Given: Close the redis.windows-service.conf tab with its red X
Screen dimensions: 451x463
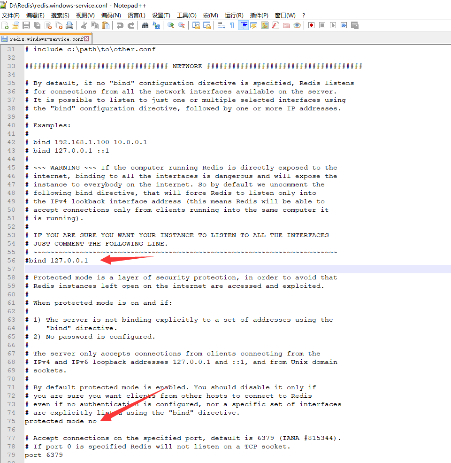Looking at the screenshot, I should 86,39.
